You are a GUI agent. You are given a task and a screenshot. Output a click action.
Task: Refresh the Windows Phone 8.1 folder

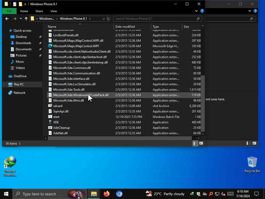pos(108,19)
